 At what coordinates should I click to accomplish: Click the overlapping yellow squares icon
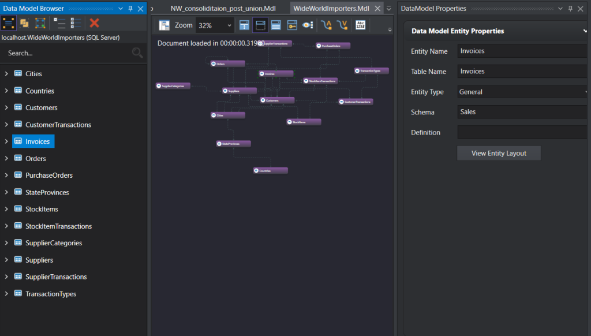pos(24,23)
